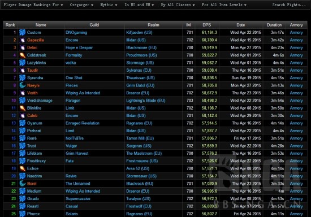Open guild link Grim Harvest
This screenshot has height=217, width=311.
click(x=77, y=153)
